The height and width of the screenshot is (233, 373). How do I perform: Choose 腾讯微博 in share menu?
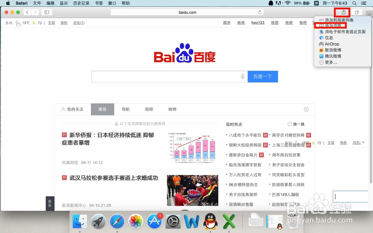coord(342,56)
